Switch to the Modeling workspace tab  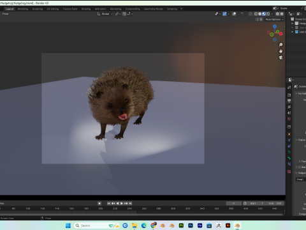tap(23, 9)
